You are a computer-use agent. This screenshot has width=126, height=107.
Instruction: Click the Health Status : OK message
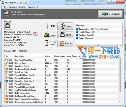pos(87,32)
